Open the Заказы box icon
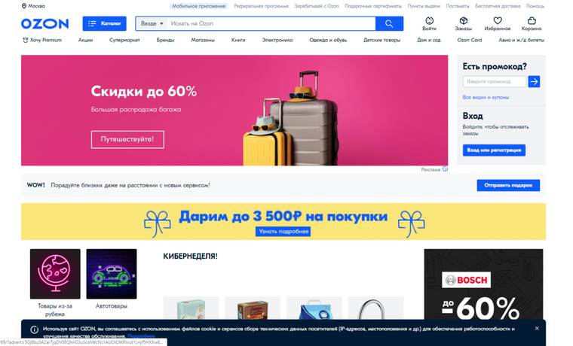This screenshot has width=573, height=346. coord(464,21)
